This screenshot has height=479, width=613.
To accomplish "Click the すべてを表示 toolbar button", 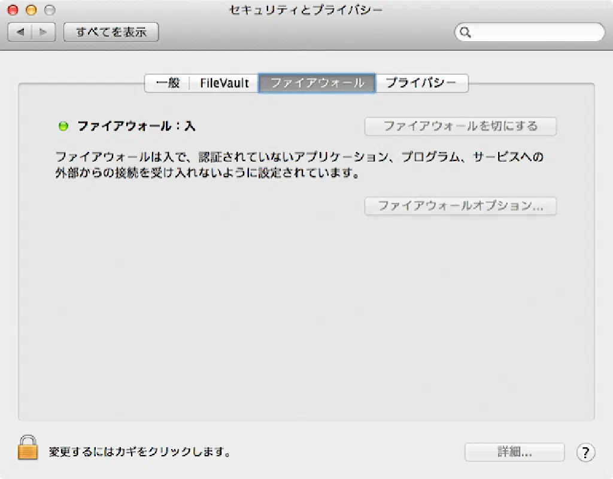I will [x=111, y=32].
